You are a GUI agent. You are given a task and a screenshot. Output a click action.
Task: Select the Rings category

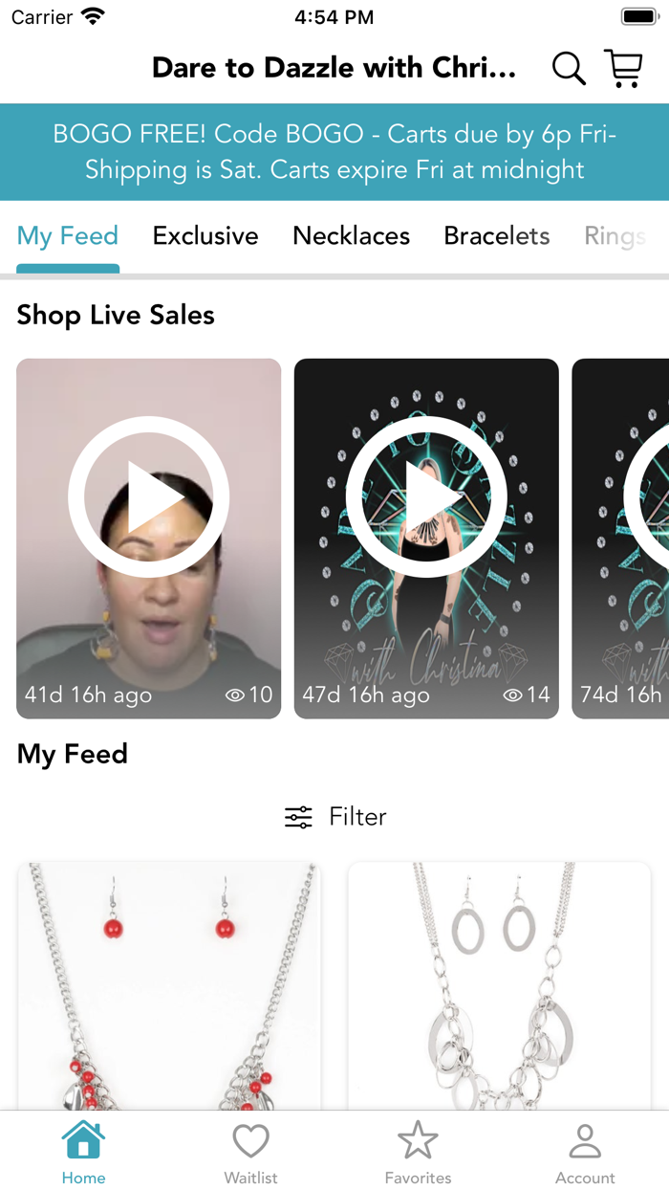[615, 236]
